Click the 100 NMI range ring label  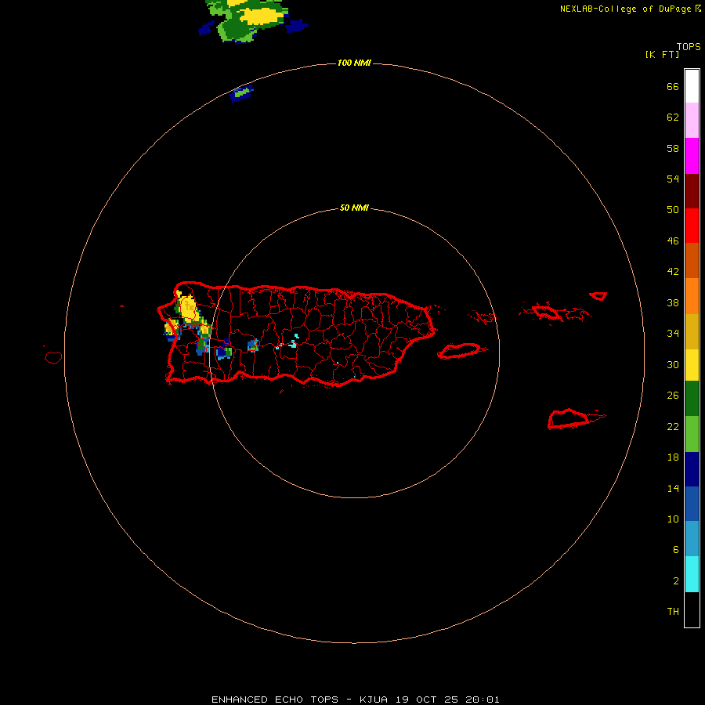(354, 63)
